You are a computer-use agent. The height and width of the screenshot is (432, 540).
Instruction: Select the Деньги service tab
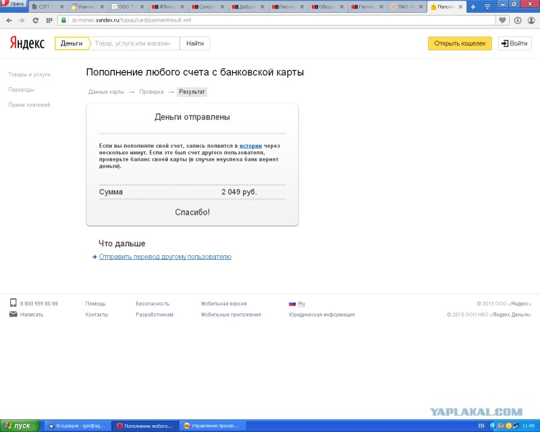pyautogui.click(x=72, y=43)
